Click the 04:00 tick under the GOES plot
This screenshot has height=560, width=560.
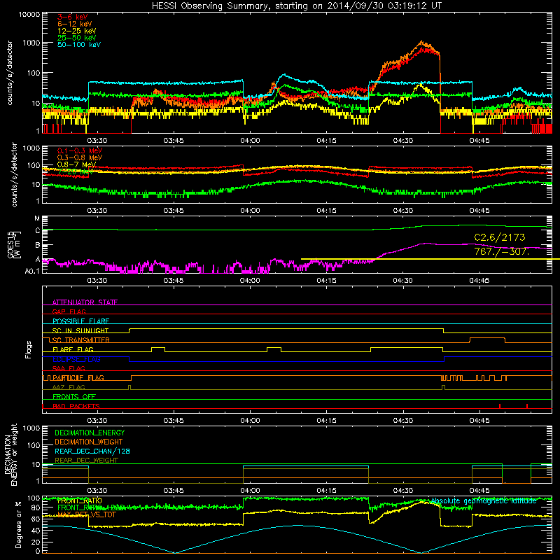[x=250, y=281]
